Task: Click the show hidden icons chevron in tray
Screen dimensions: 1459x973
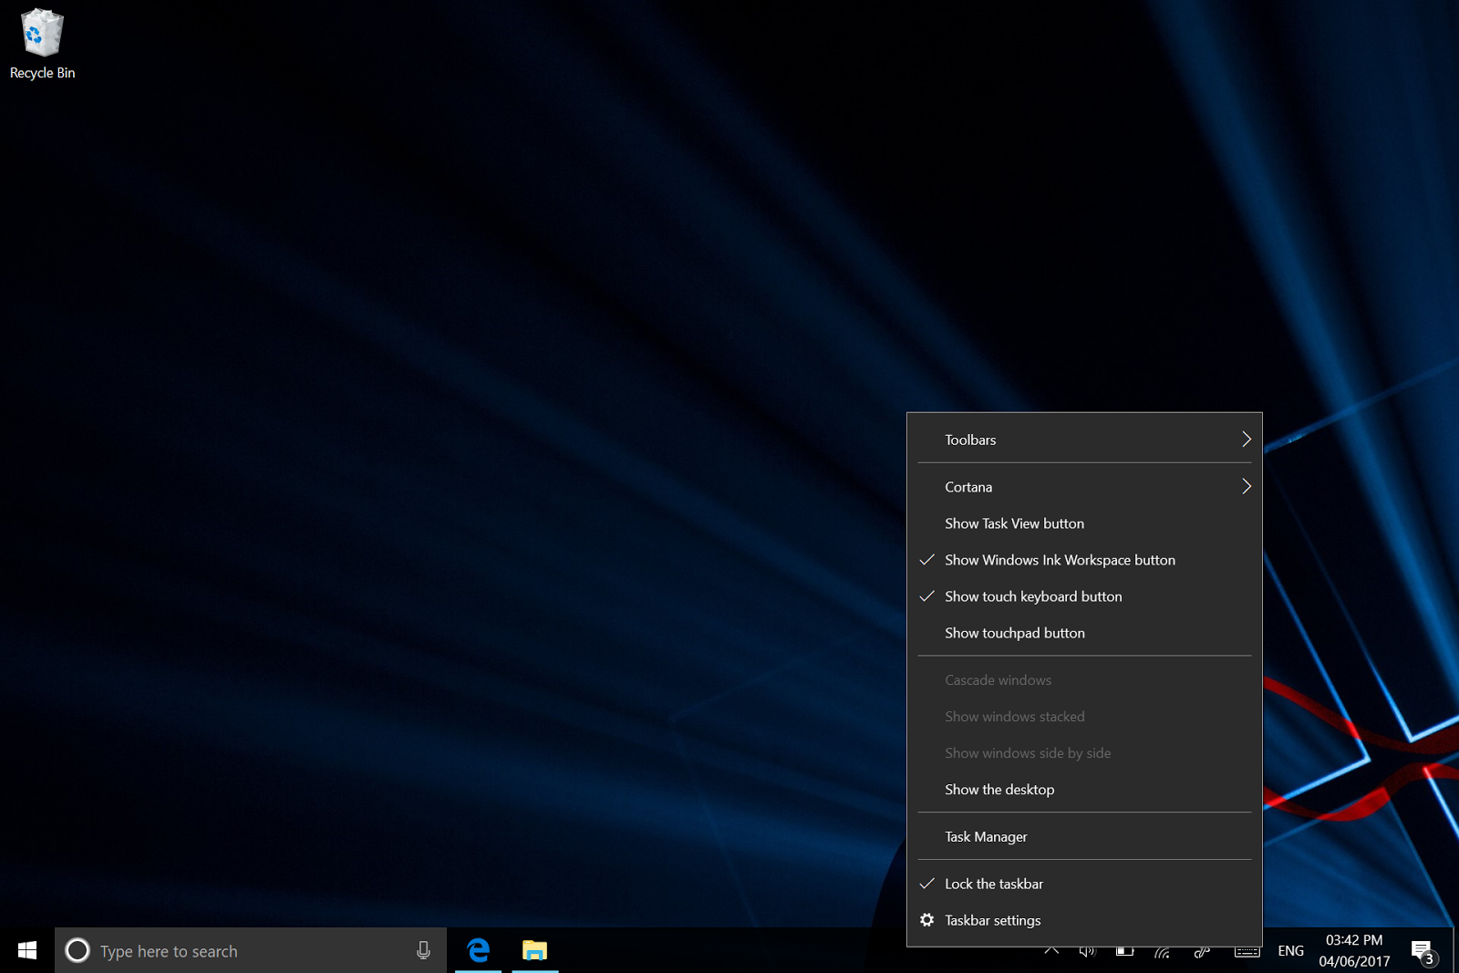Action: pos(1050,951)
